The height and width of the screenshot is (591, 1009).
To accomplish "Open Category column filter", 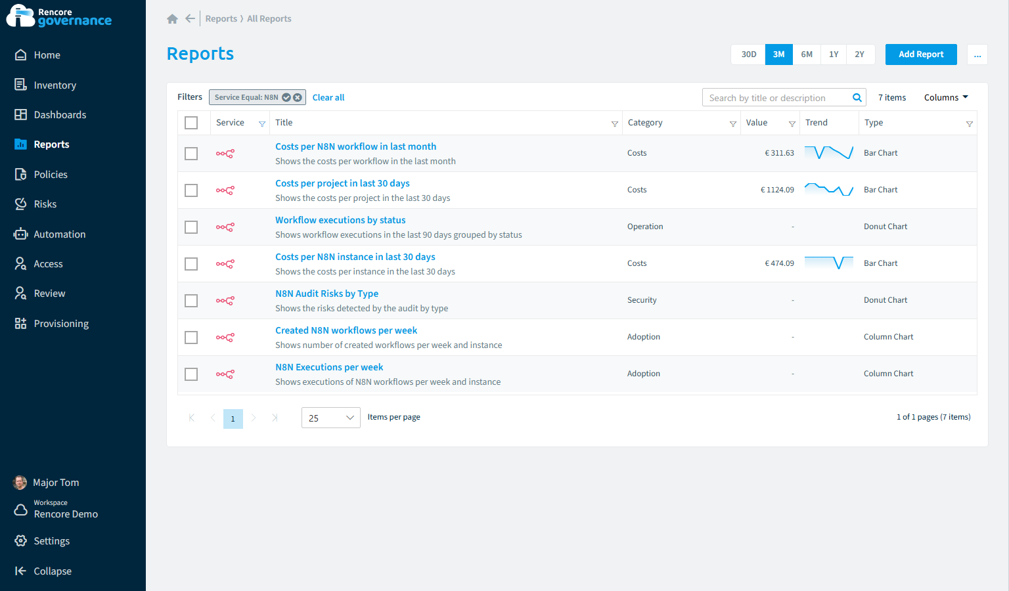I will 733,123.
